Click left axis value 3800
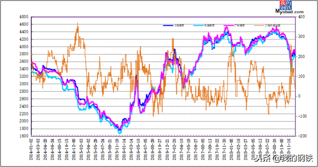 pos(24,54)
